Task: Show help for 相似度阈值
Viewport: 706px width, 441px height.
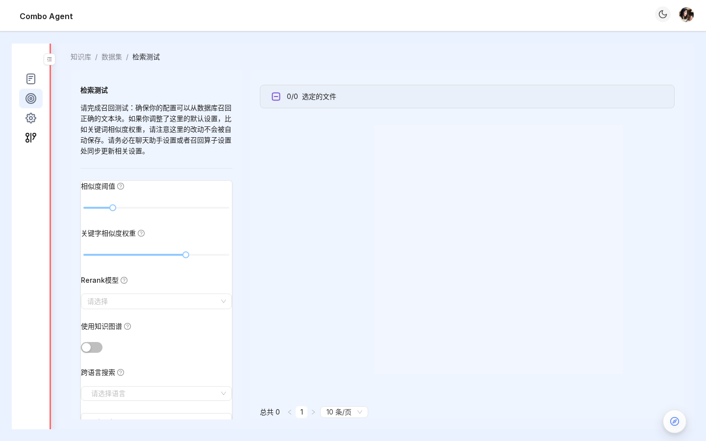Action: pos(121,186)
